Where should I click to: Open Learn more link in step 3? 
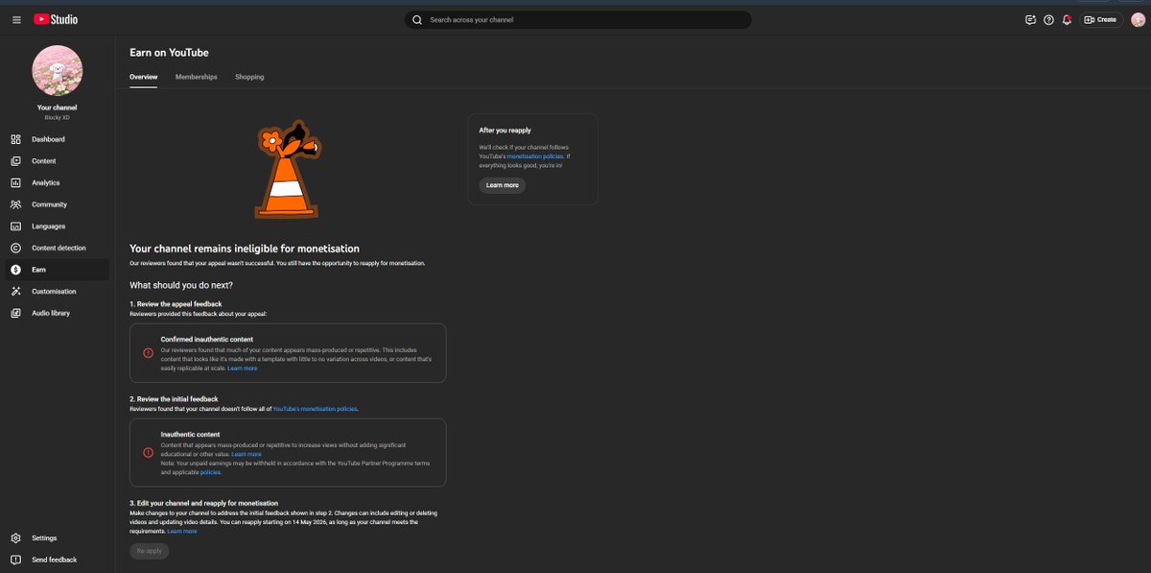182,531
